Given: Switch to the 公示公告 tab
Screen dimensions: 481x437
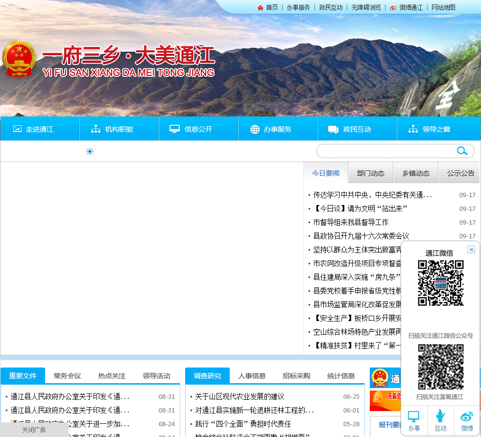Looking at the screenshot, I should (x=460, y=173).
